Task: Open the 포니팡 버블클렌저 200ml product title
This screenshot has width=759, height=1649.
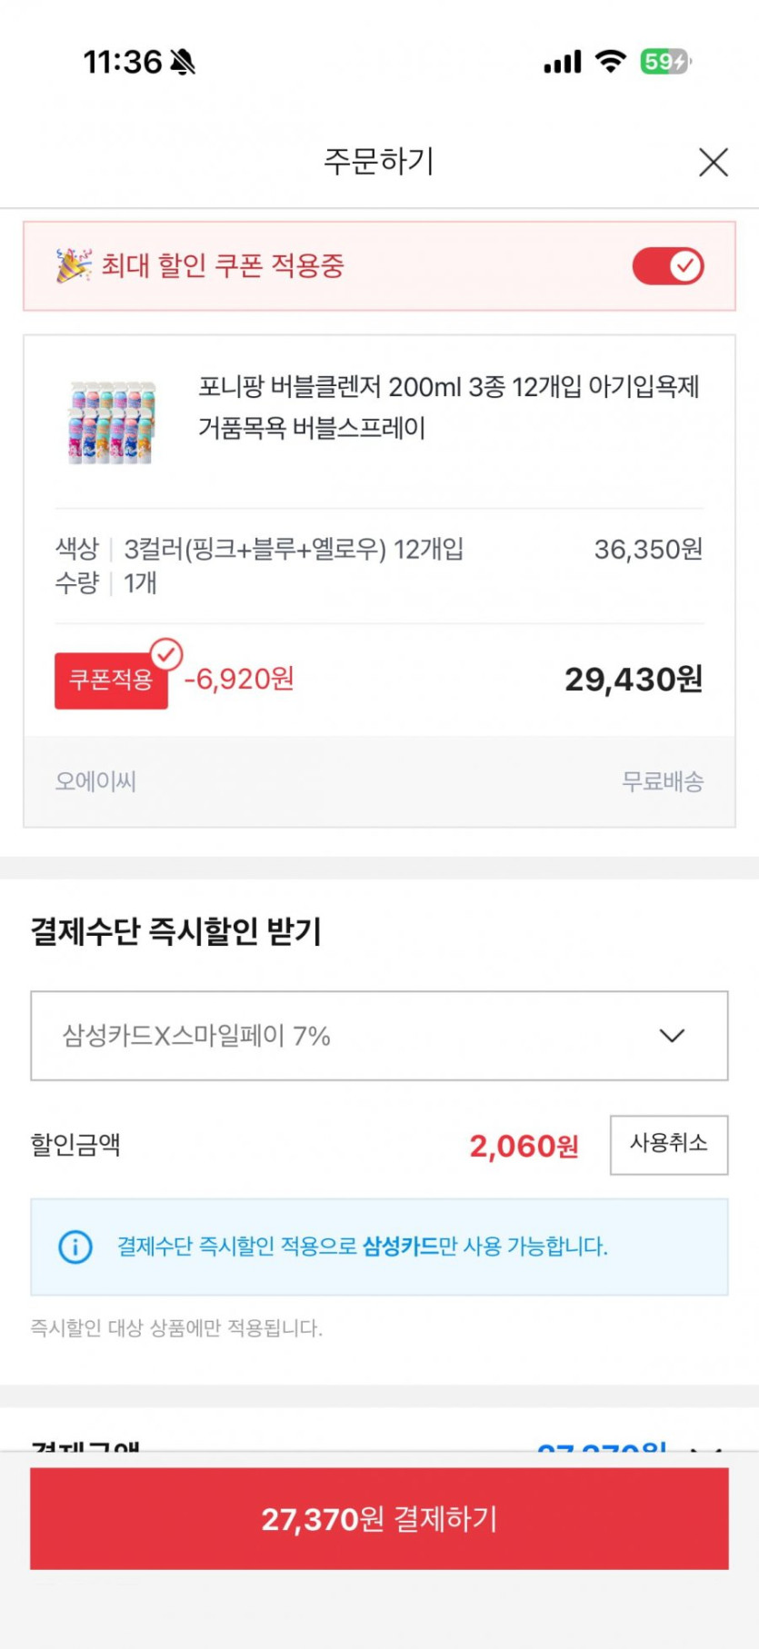Action: coord(449,407)
